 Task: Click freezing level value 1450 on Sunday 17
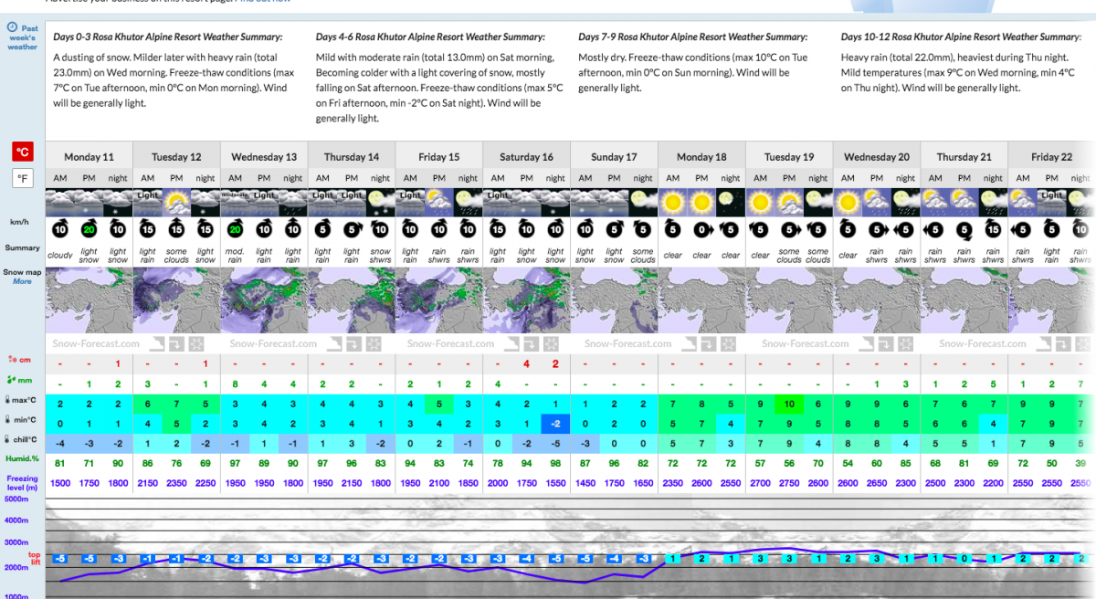(585, 482)
